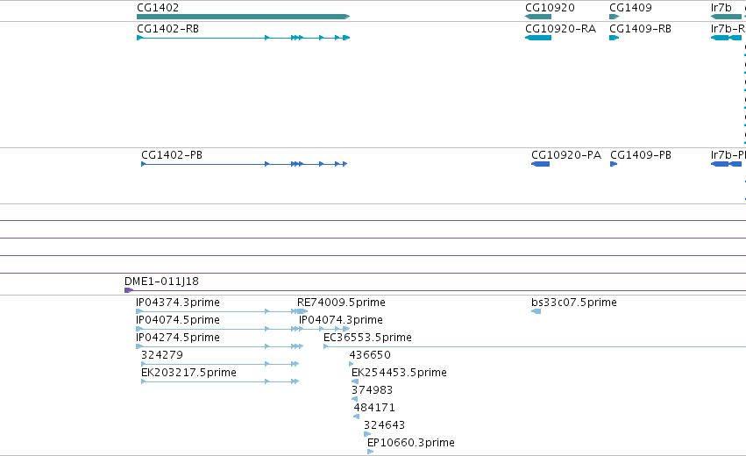
Task: Select the CG1402 gene label
Action: [158, 8]
